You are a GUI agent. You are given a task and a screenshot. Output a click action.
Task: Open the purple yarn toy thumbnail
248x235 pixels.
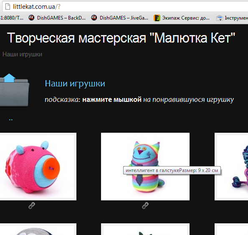pyautogui.click(x=231, y=167)
